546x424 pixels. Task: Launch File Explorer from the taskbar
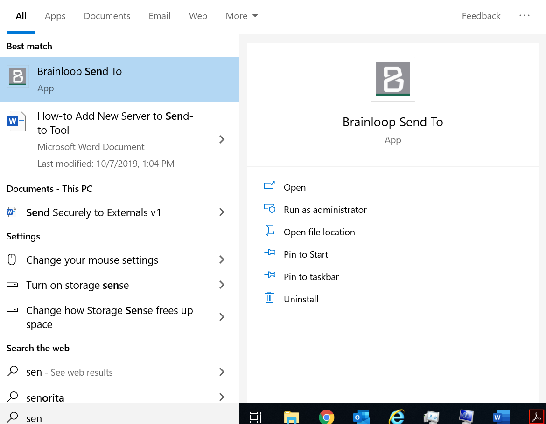point(292,417)
